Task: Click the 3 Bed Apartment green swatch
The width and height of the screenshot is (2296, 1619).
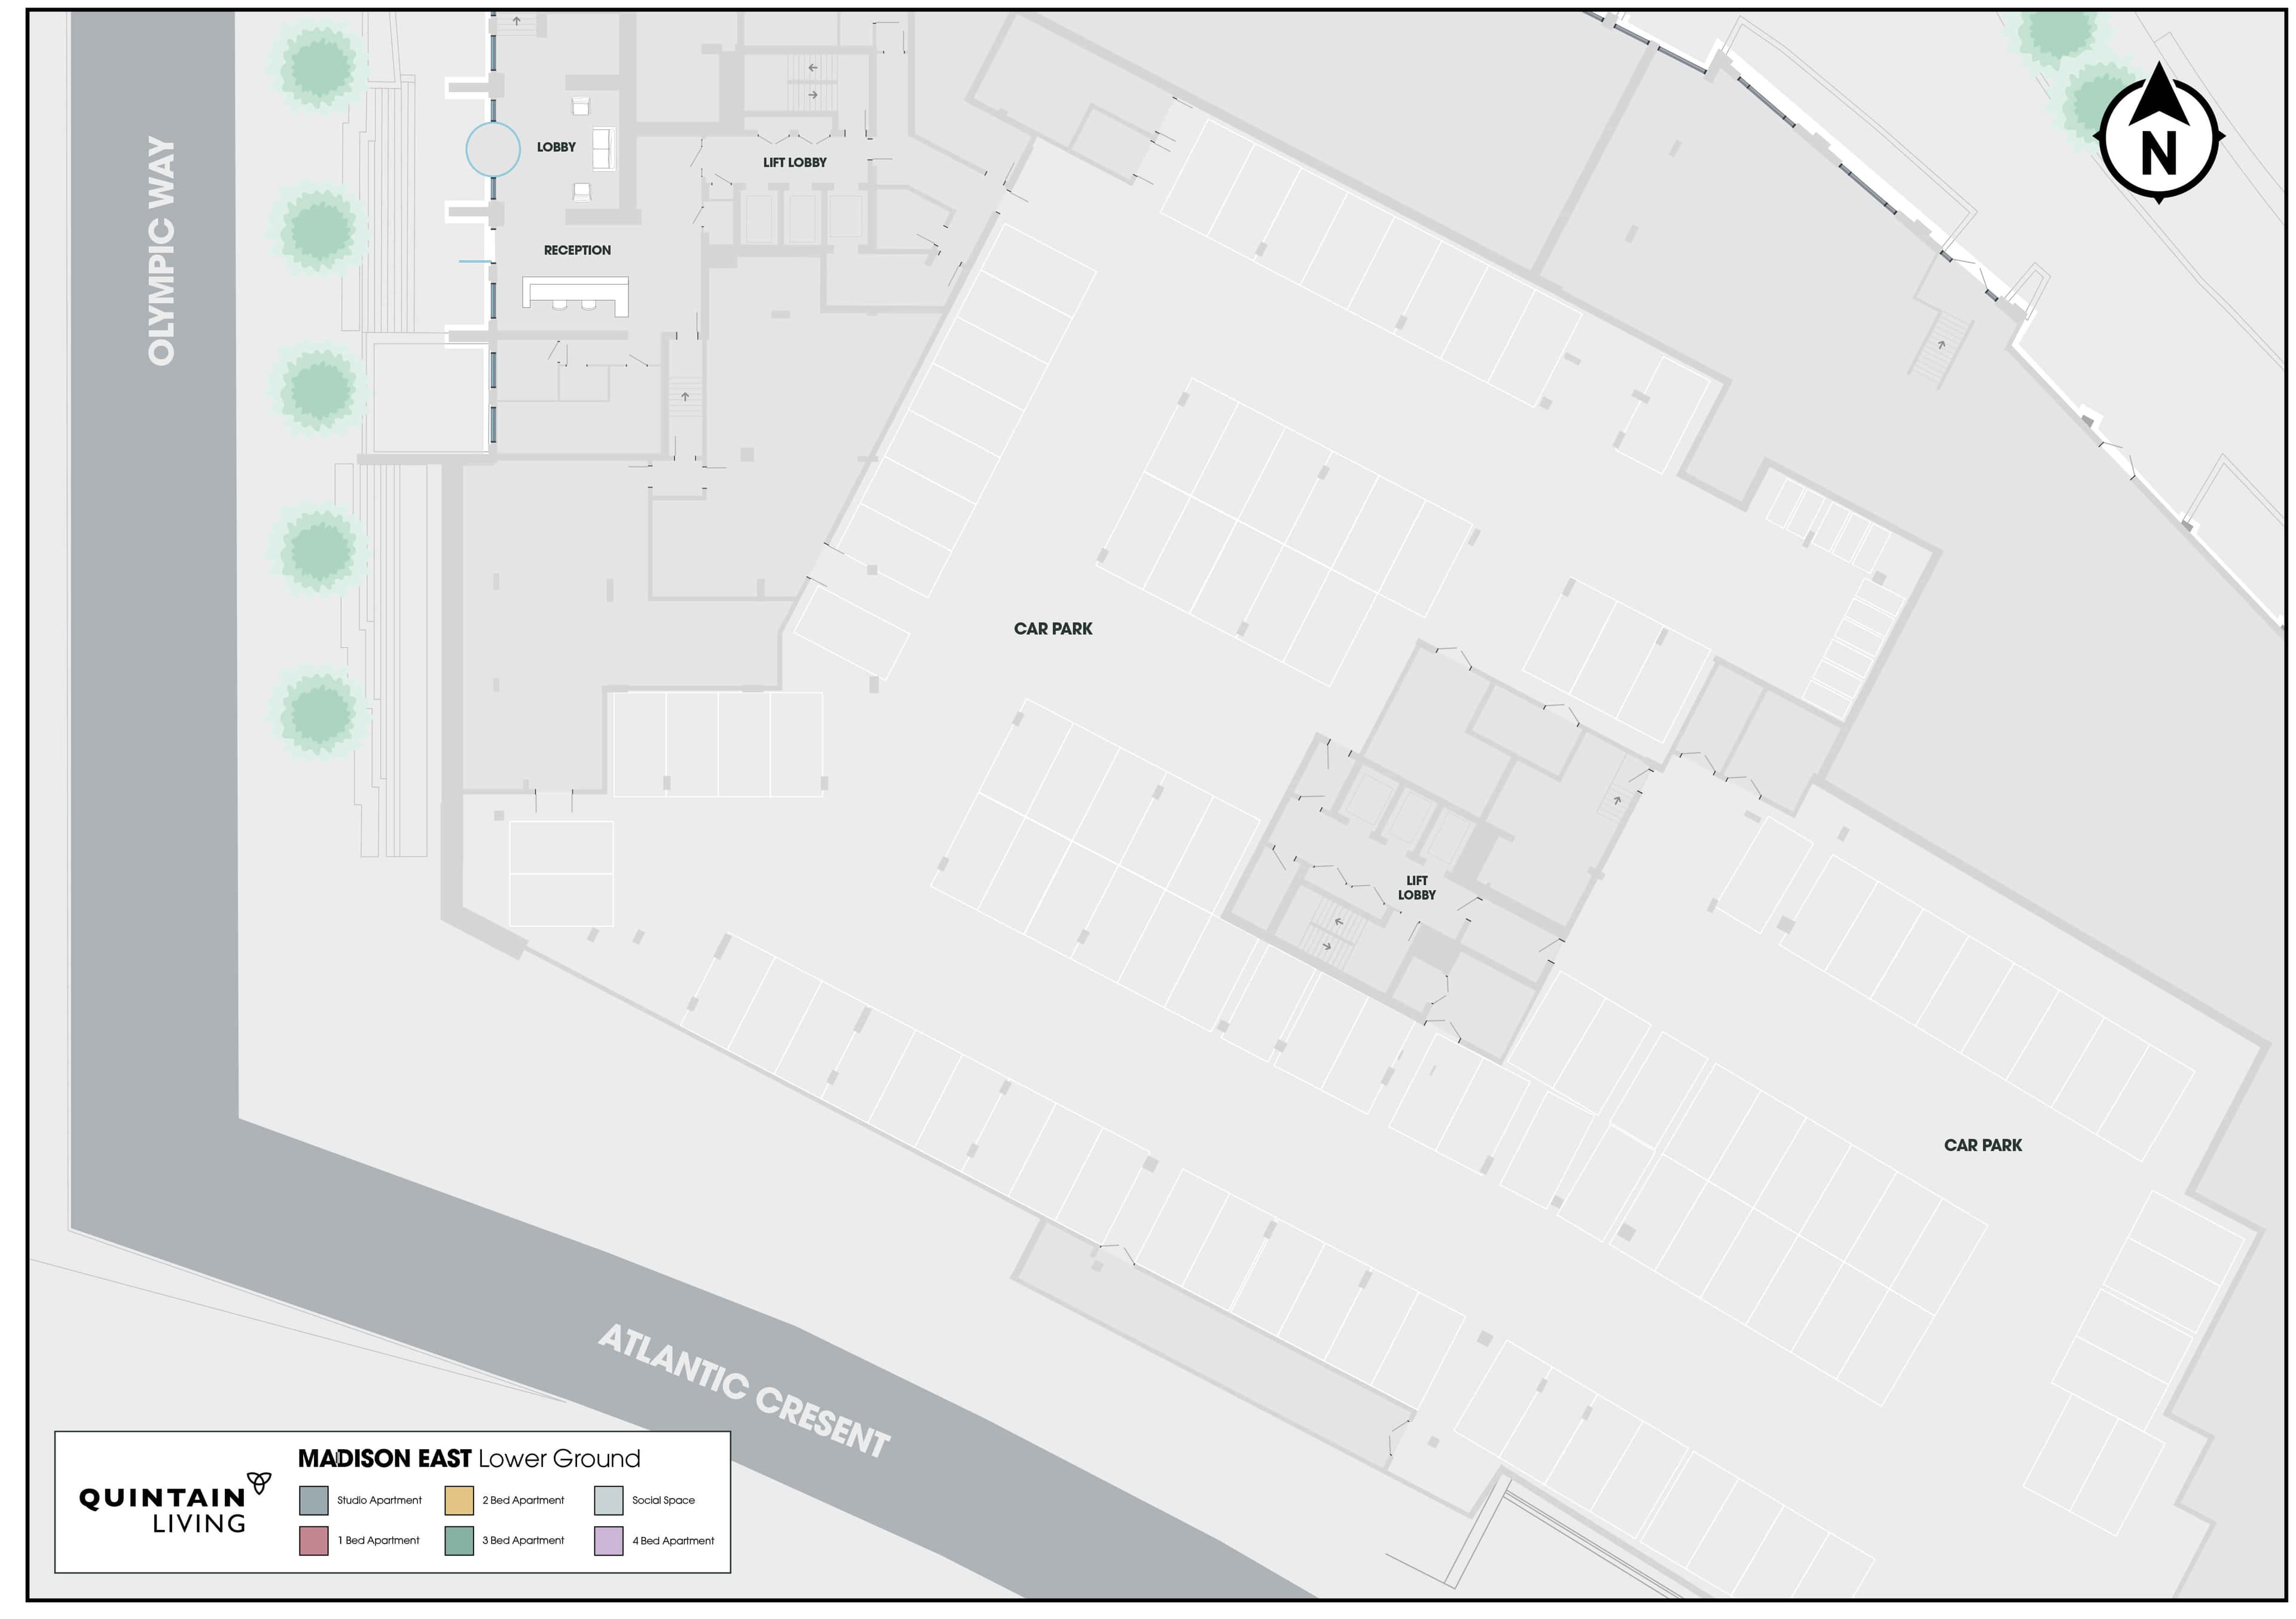Action: tap(459, 1540)
